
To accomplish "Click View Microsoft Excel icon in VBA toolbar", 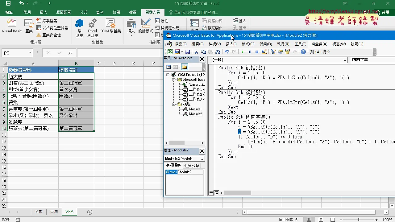I will click(x=170, y=52).
